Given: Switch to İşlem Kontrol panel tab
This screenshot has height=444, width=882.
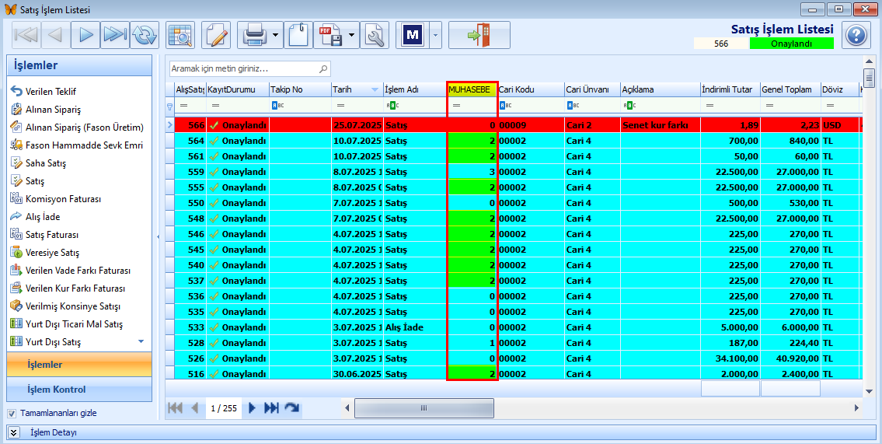Looking at the screenshot, I should (56, 390).
